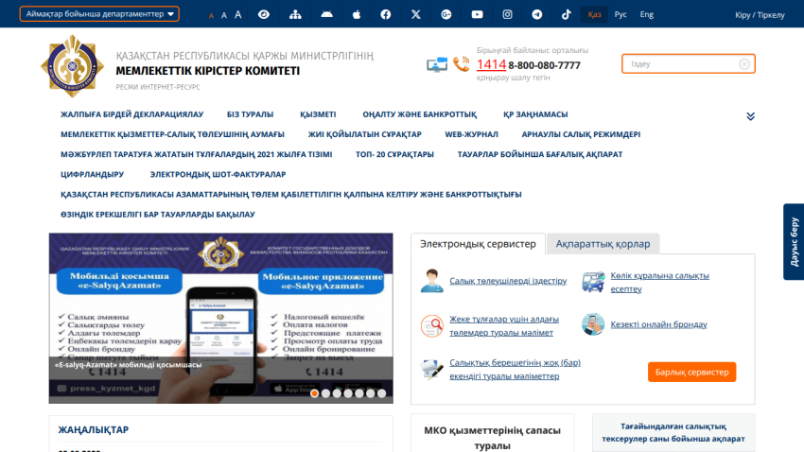Image resolution: width=804 pixels, height=452 pixels.
Task: Click the tax debt document pen icon
Action: 431,369
